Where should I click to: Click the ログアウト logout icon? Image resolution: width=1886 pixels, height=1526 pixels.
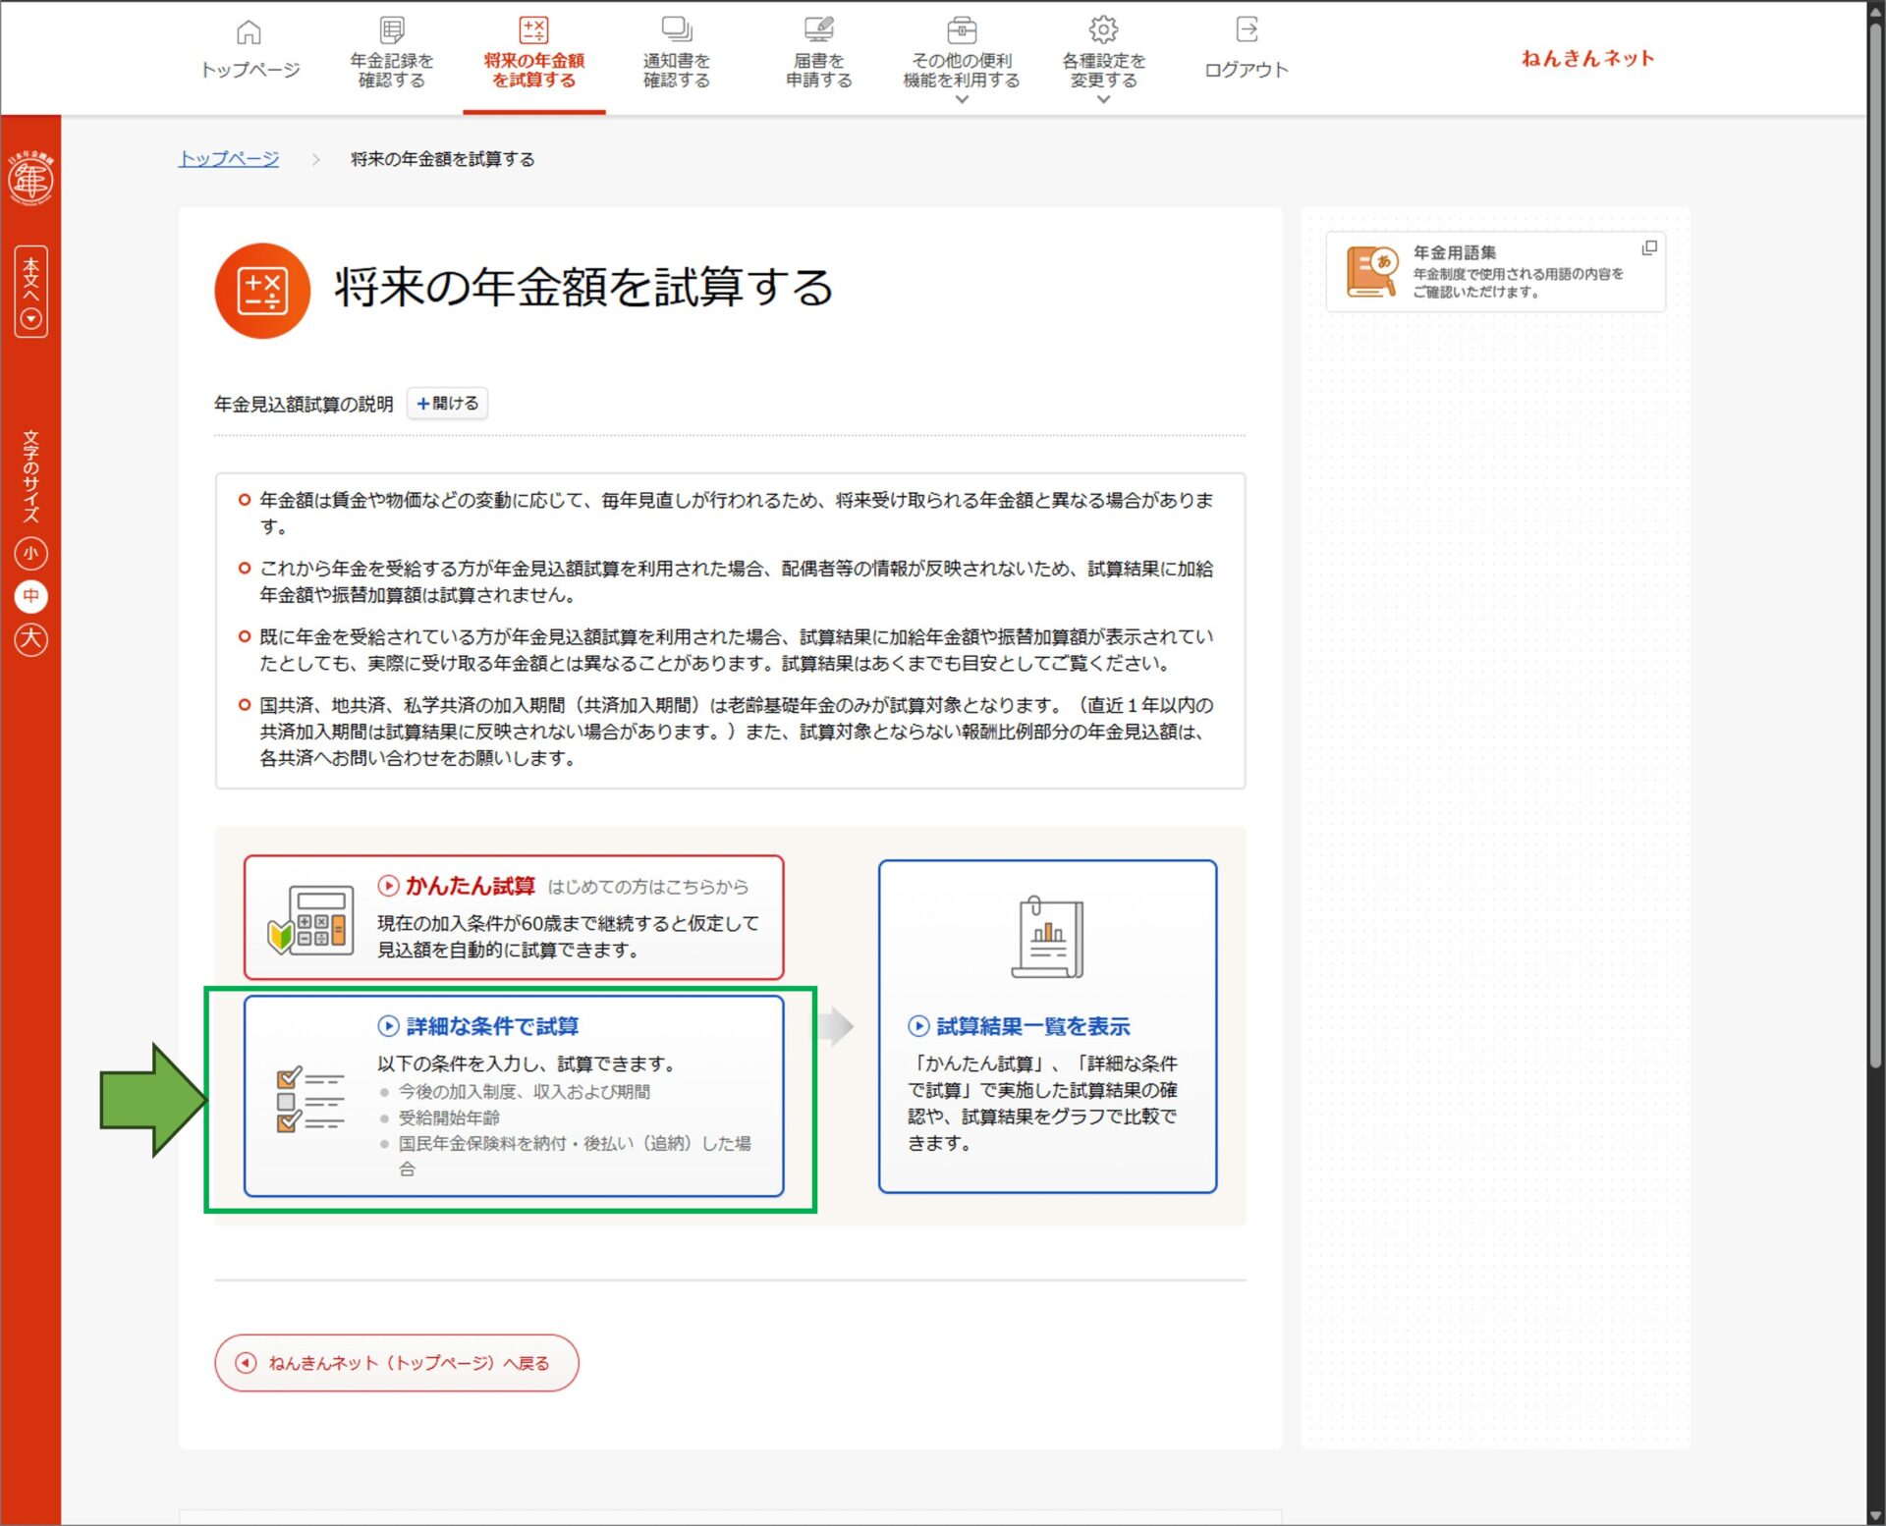(1246, 30)
